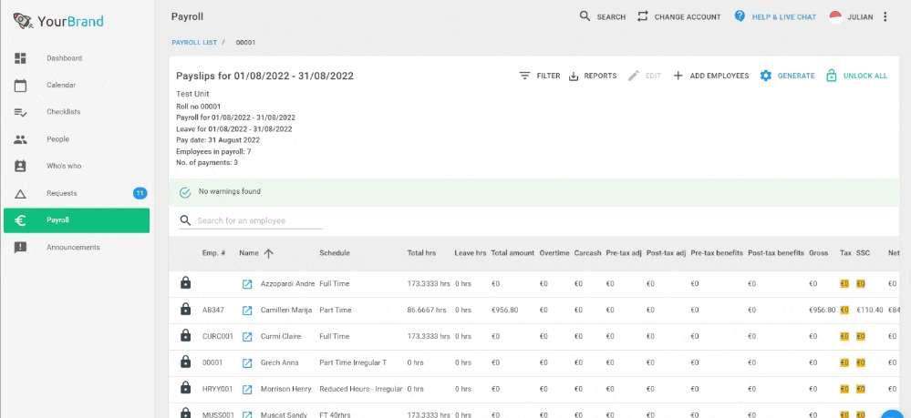Viewport: 911px width, 418px height.
Task: Open Morrison Henry payslip link icon
Action: 247,389
